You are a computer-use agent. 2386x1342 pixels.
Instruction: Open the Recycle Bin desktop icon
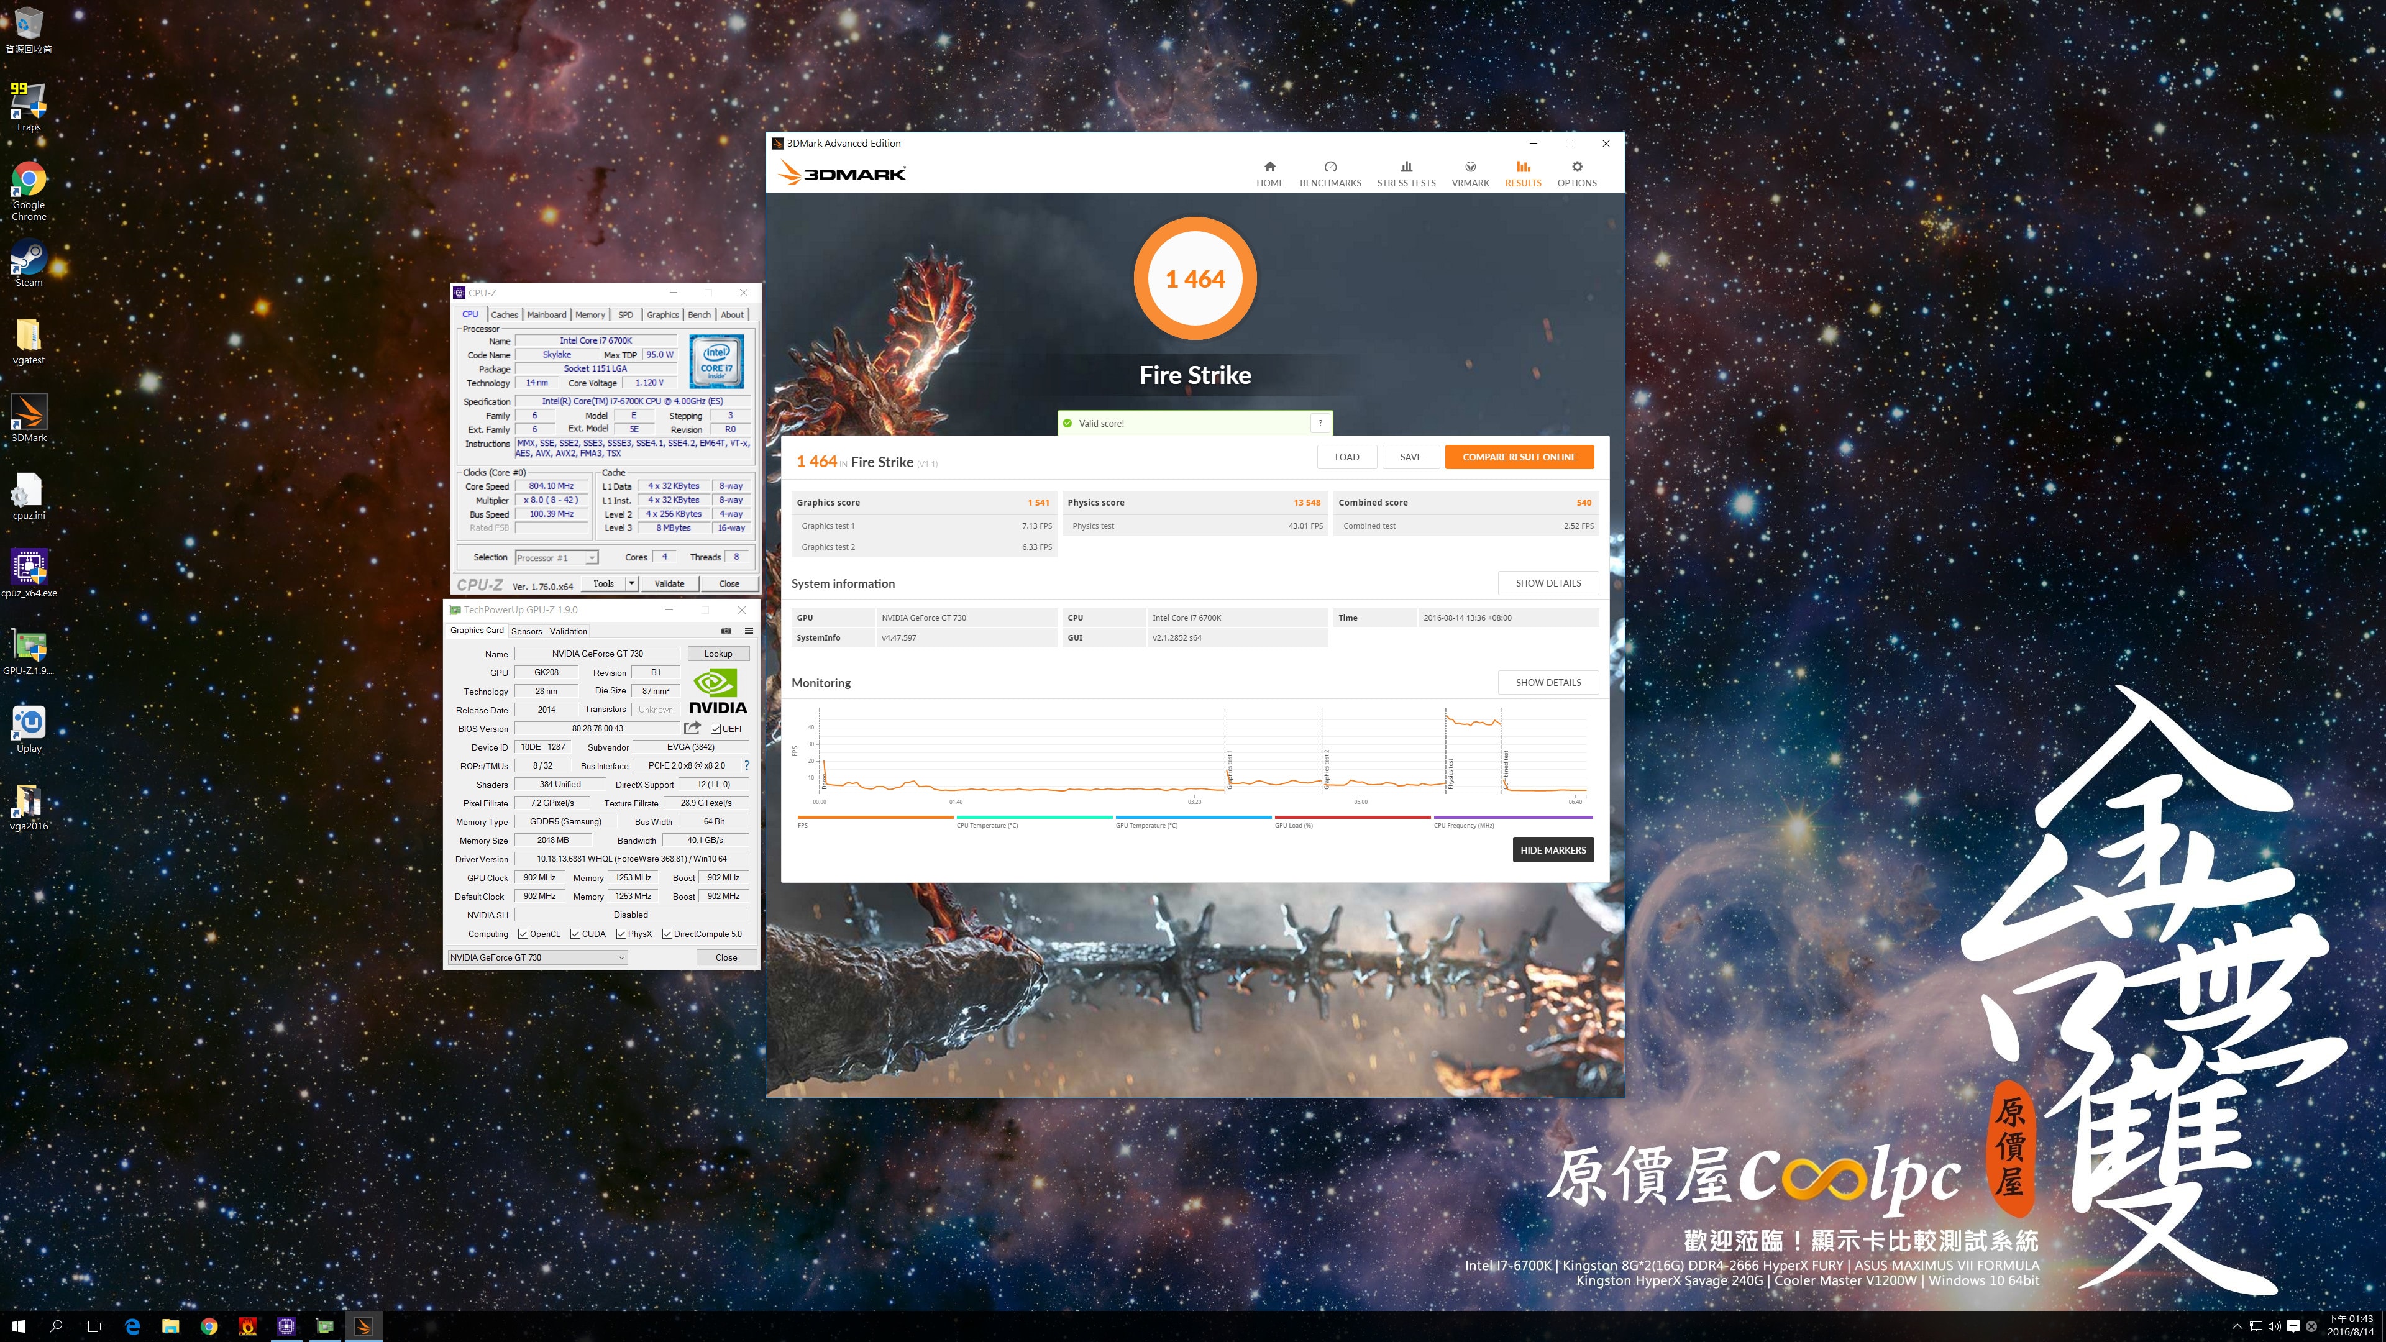pos(29,30)
